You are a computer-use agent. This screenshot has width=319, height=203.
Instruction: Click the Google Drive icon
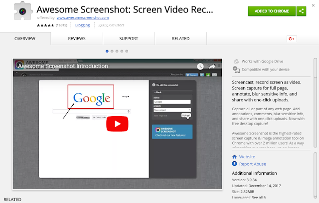(x=236, y=61)
